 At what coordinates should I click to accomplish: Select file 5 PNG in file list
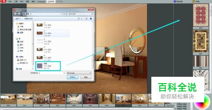[53, 49]
